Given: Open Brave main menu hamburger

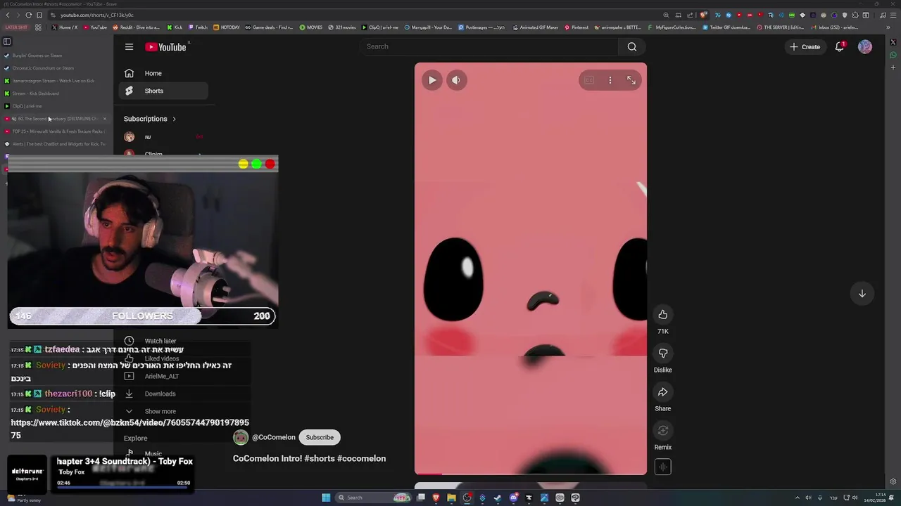Looking at the screenshot, I should click(893, 15).
